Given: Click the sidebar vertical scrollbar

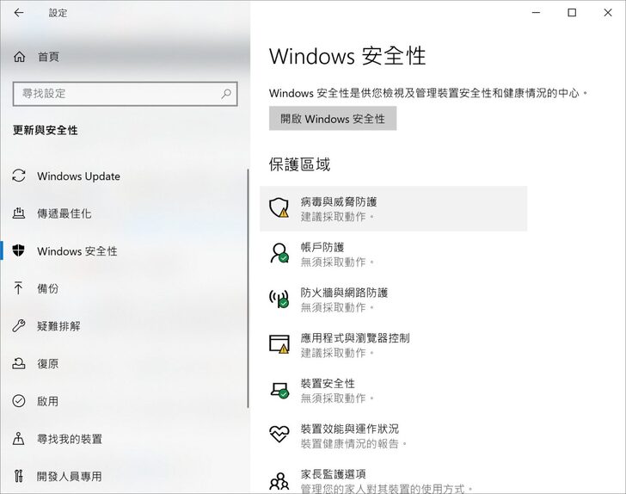Looking at the screenshot, I should tap(248, 288).
